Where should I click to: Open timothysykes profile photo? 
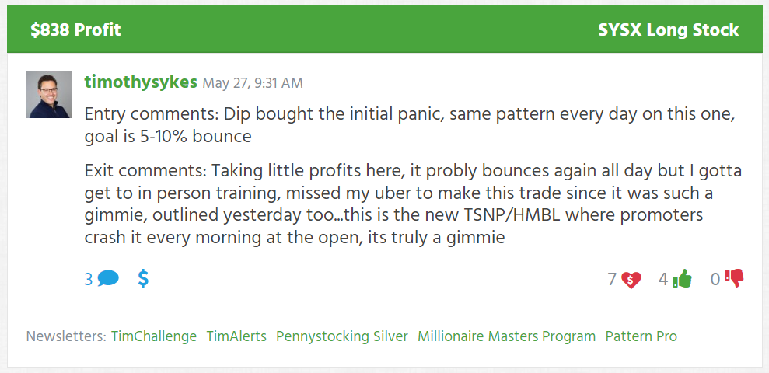pyautogui.click(x=49, y=95)
